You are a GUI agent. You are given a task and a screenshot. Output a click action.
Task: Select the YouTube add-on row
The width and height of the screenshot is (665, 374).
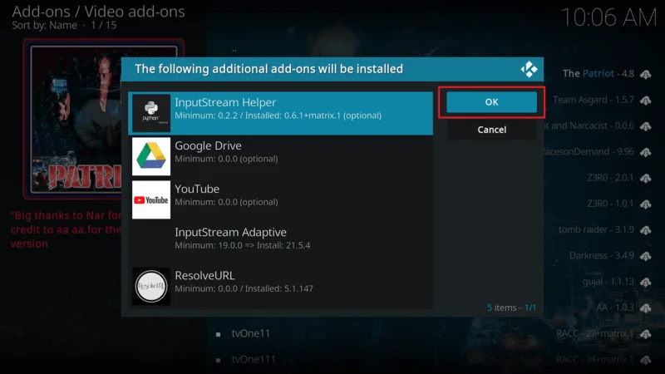(x=280, y=199)
